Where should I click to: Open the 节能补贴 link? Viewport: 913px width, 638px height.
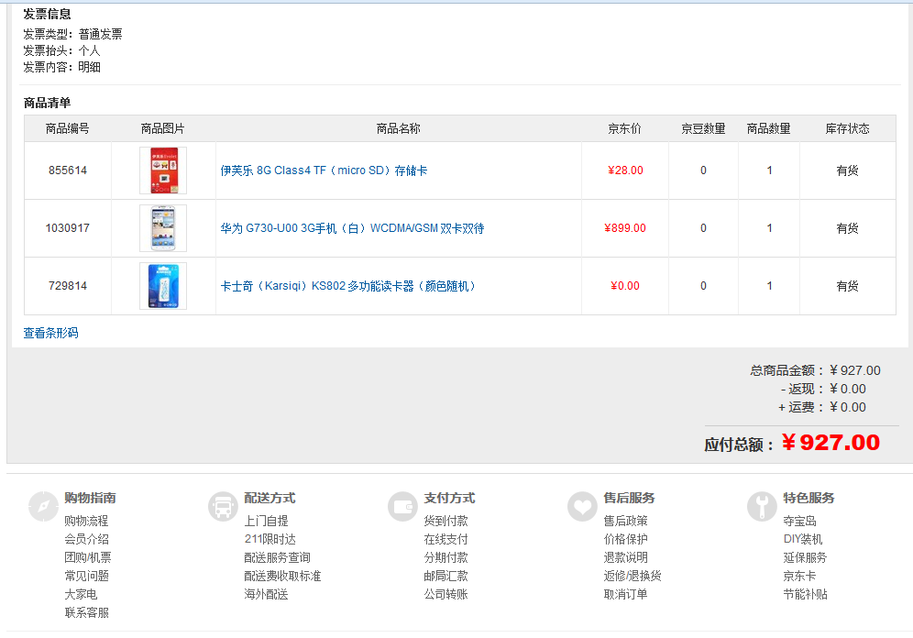click(x=805, y=594)
